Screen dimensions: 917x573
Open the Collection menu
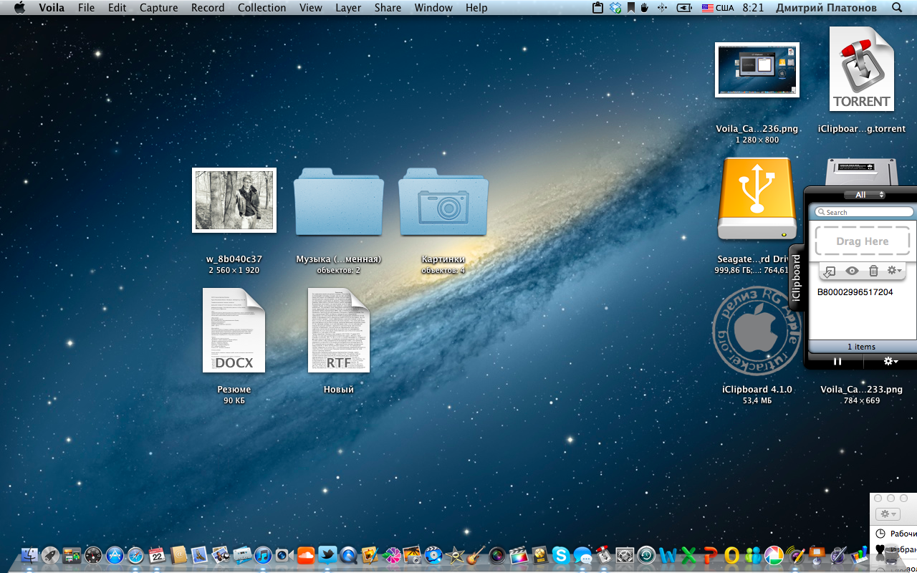[x=261, y=8]
